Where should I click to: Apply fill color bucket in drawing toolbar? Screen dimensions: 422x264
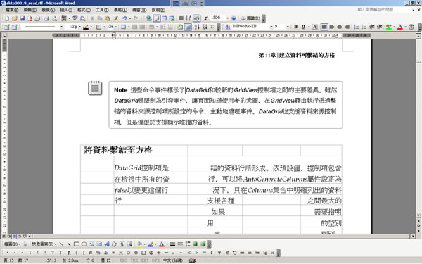coord(139,244)
